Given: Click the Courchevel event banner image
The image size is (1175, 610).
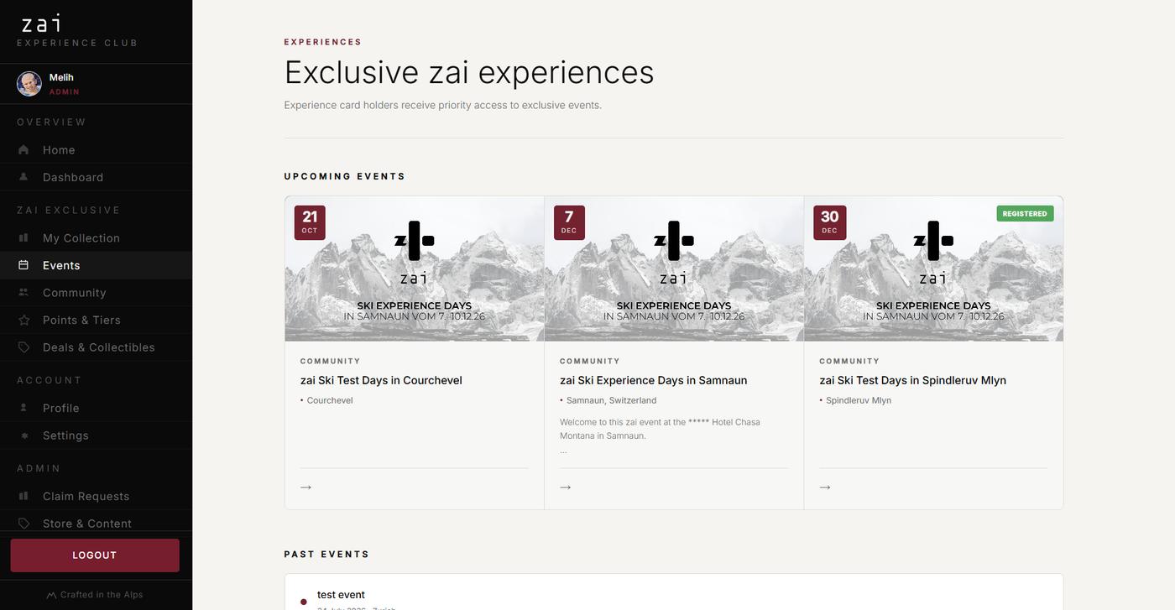Looking at the screenshot, I should (x=415, y=269).
